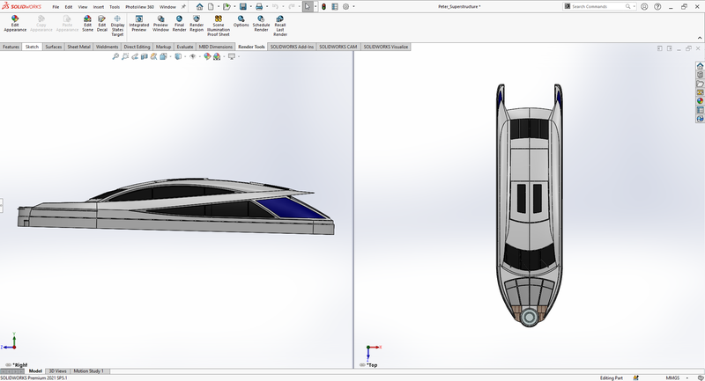Screen dimensions: 705x381
Task: Open Design Library in the task pane
Action: tap(700, 75)
